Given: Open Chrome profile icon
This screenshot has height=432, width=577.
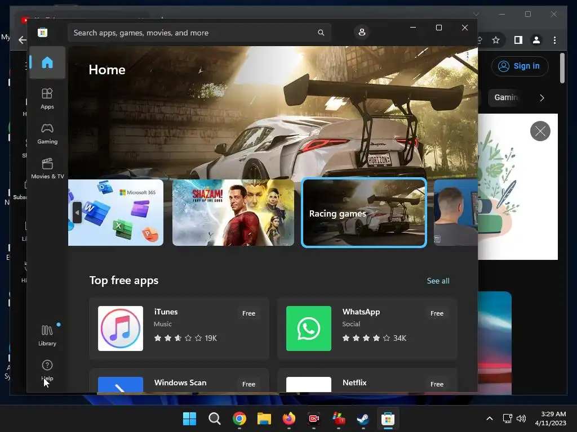Looking at the screenshot, I should [536, 40].
